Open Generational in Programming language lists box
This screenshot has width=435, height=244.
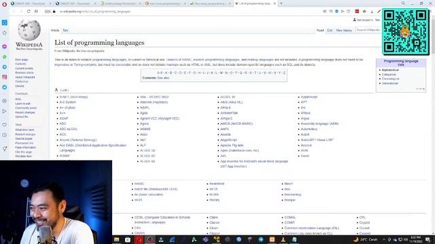tap(389, 83)
